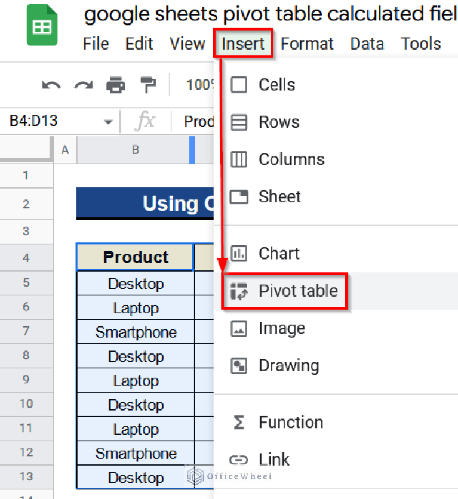Click the select-all corner box
The width and height of the screenshot is (458, 499).
point(26,150)
